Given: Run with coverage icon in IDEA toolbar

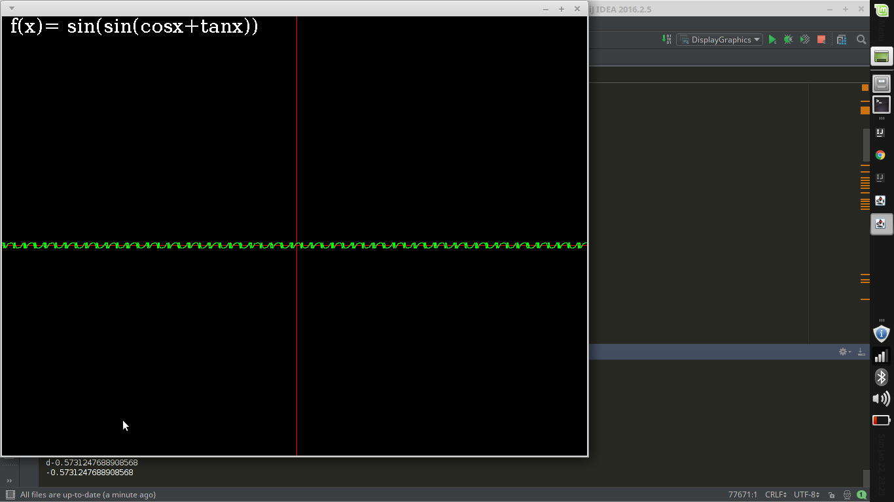Looking at the screenshot, I should tap(805, 40).
